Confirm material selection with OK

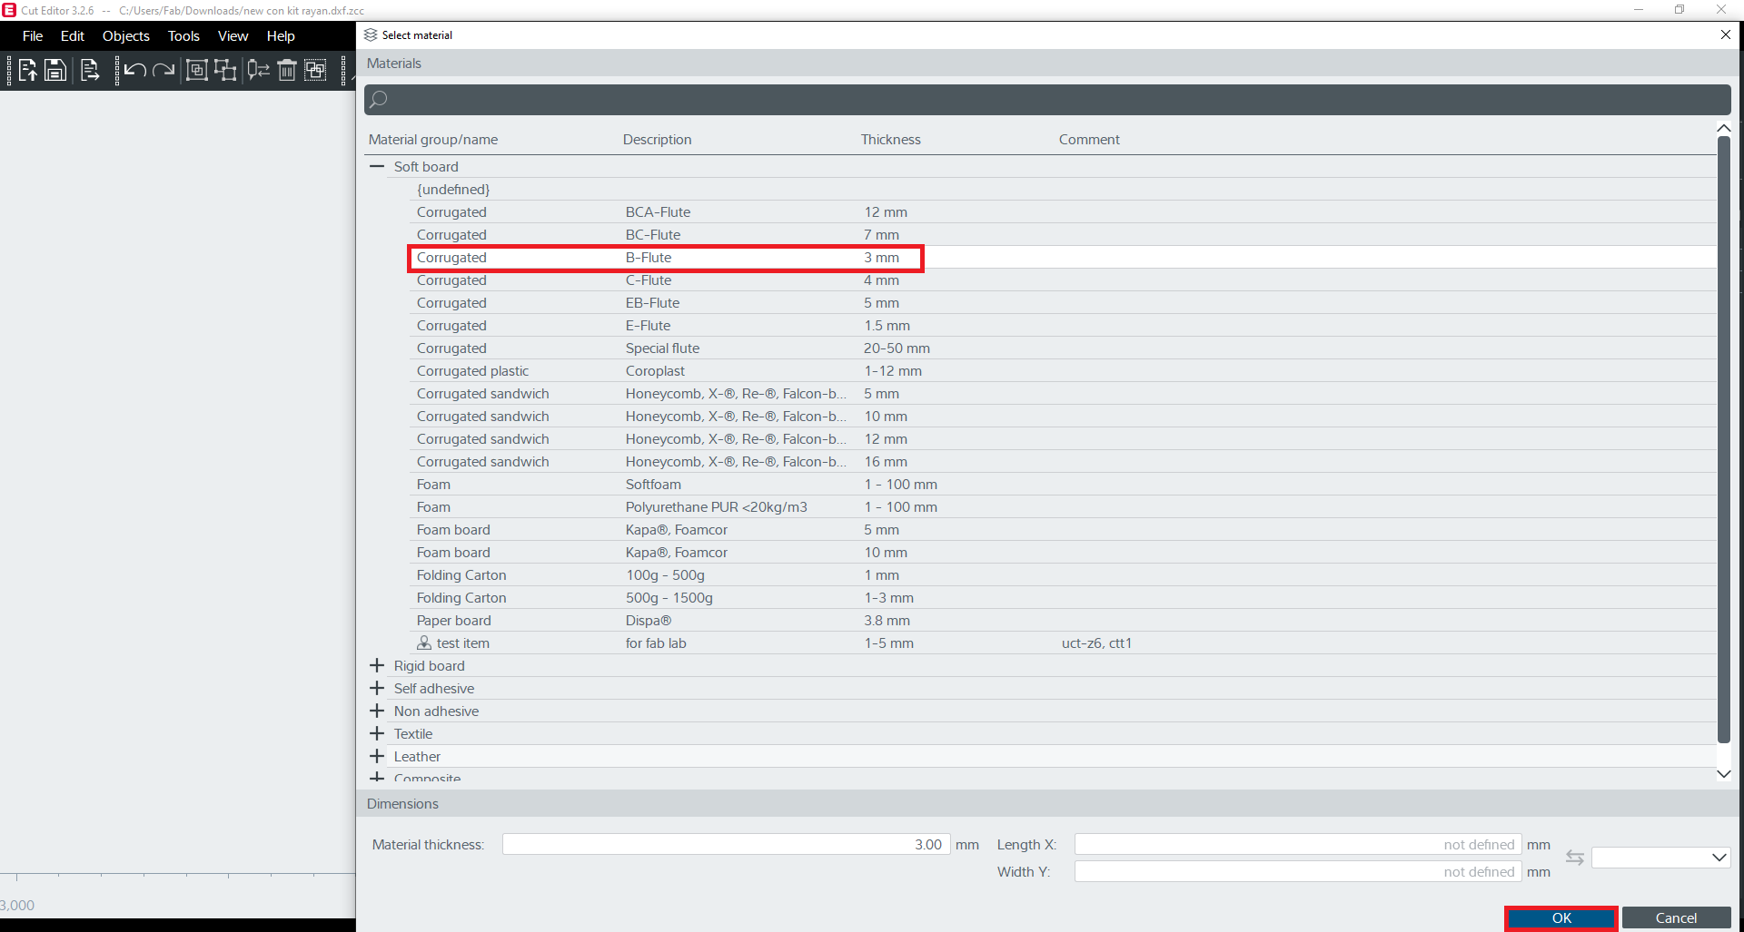point(1561,918)
